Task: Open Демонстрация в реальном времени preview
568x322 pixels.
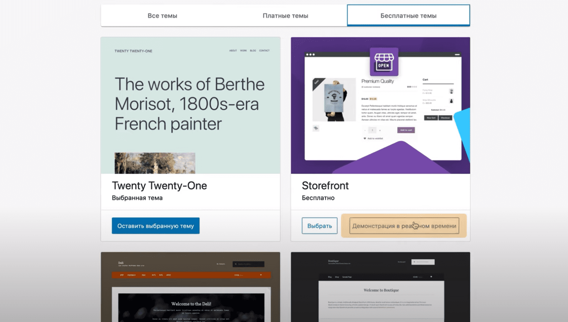Action: 404,226
